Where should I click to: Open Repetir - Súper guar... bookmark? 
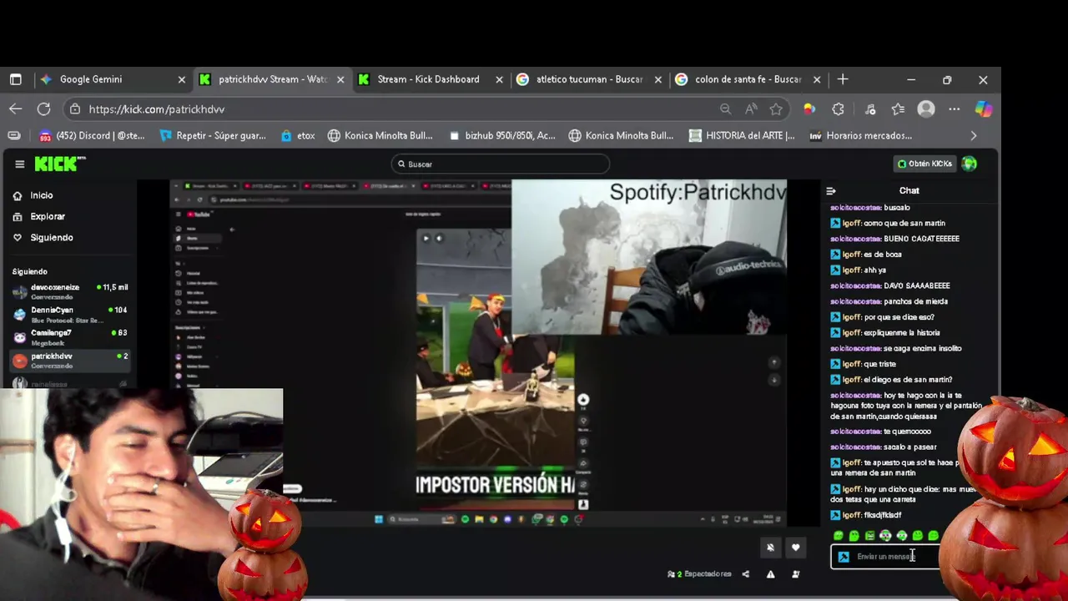click(213, 135)
